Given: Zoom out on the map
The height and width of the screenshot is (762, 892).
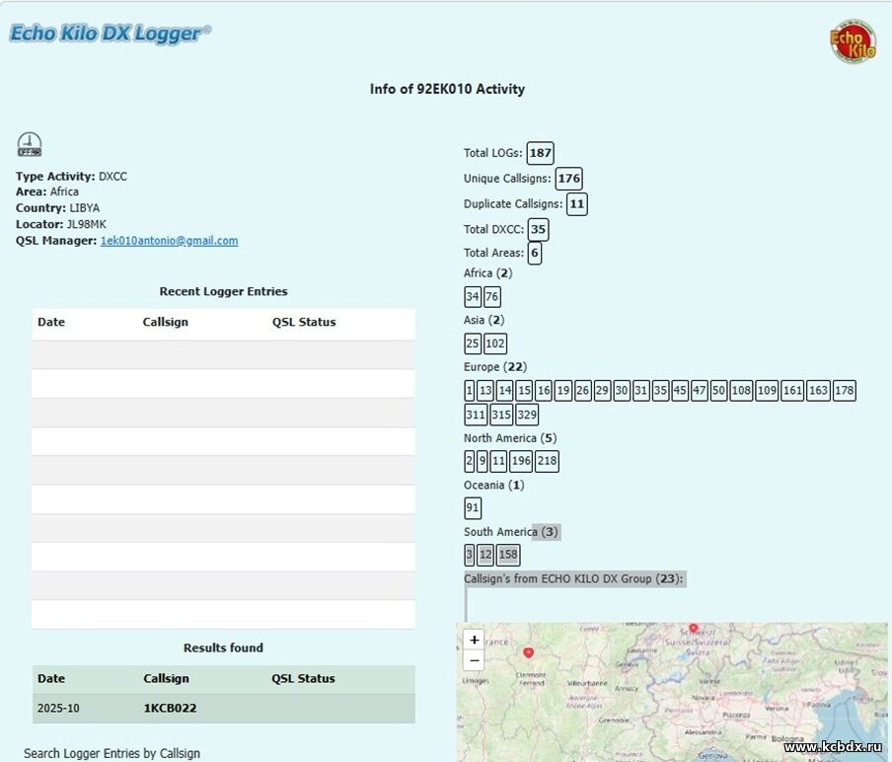Looking at the screenshot, I should click(475, 660).
